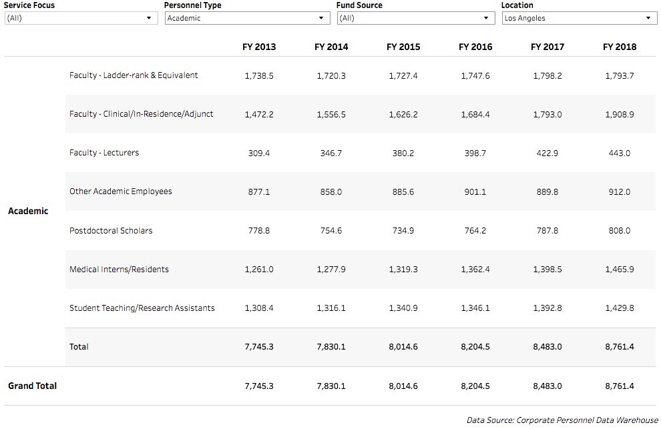Select the Lecturers value 443.0
This screenshot has width=661, height=429.
click(619, 153)
